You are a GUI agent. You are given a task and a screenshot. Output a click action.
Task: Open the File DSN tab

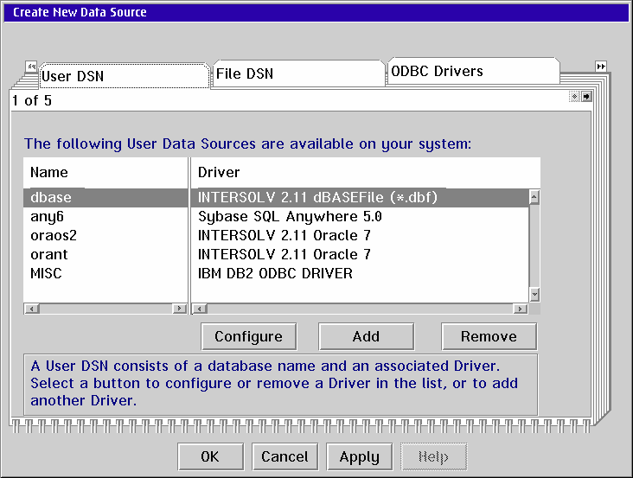coord(298,73)
